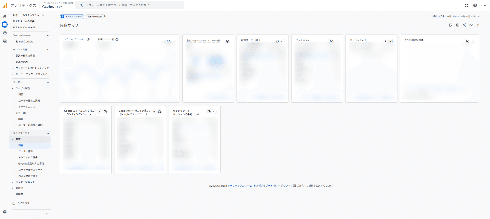Click the ライブラリ folder icon

tap(14, 203)
